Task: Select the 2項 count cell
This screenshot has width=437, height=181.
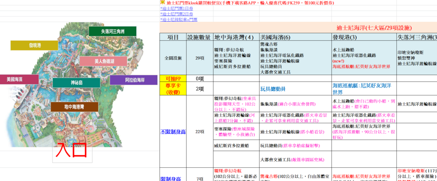Action: [x=200, y=89]
